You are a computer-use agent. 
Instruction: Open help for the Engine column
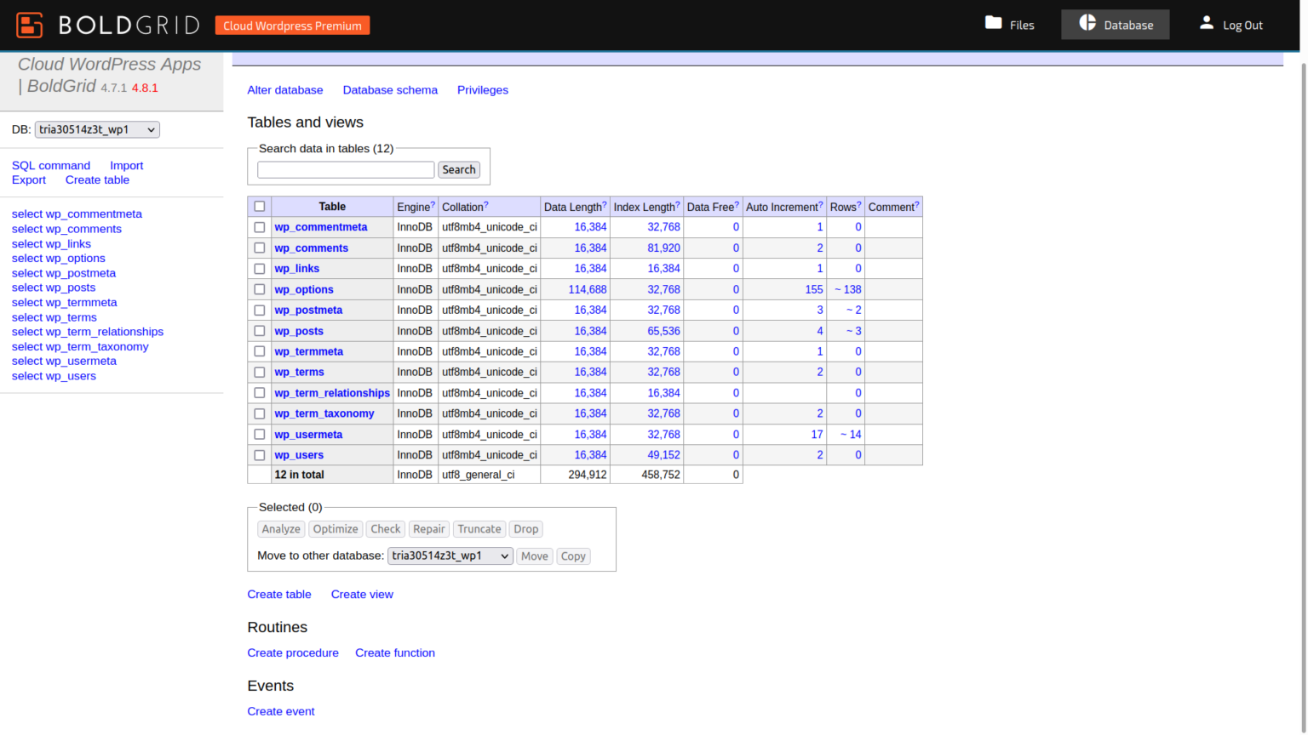(432, 202)
